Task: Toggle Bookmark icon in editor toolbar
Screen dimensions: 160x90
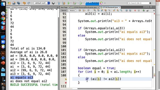Action: point(121,10)
